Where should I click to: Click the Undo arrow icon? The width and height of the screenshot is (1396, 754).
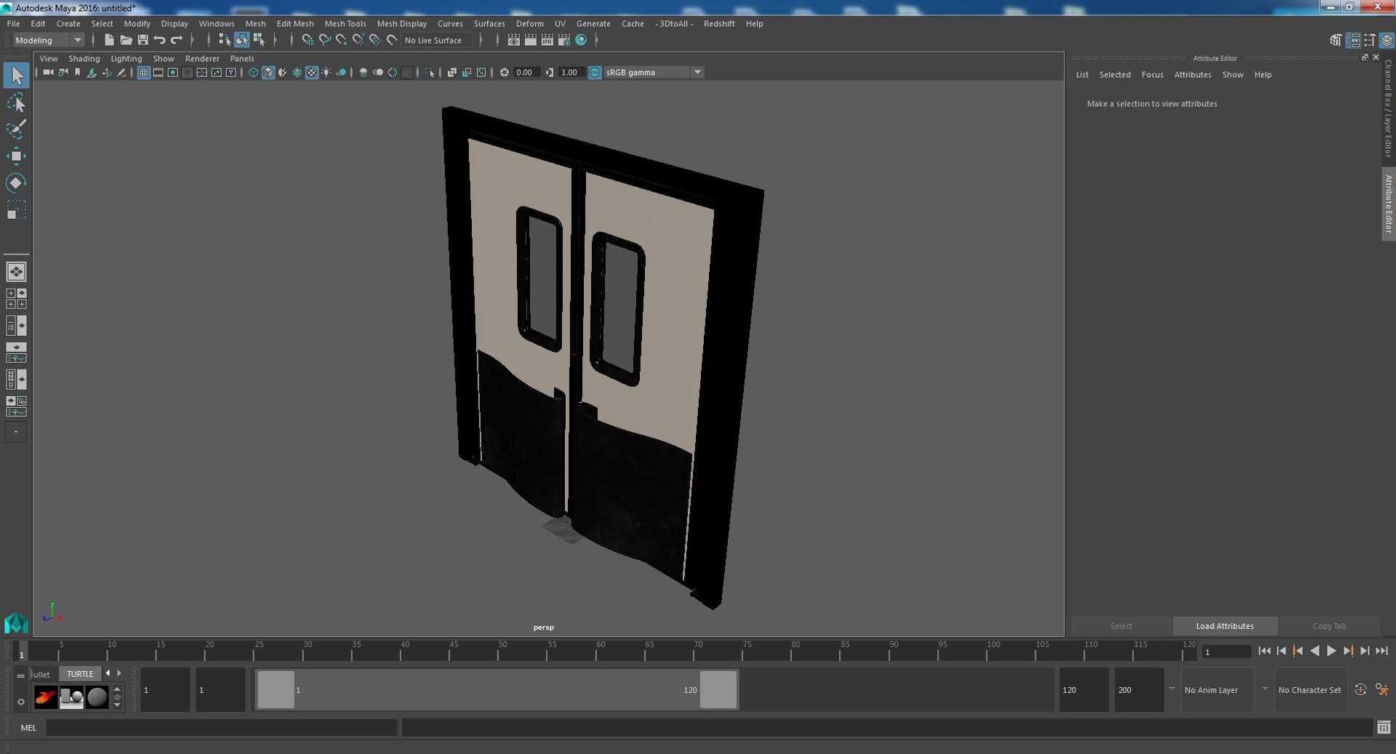tap(159, 40)
